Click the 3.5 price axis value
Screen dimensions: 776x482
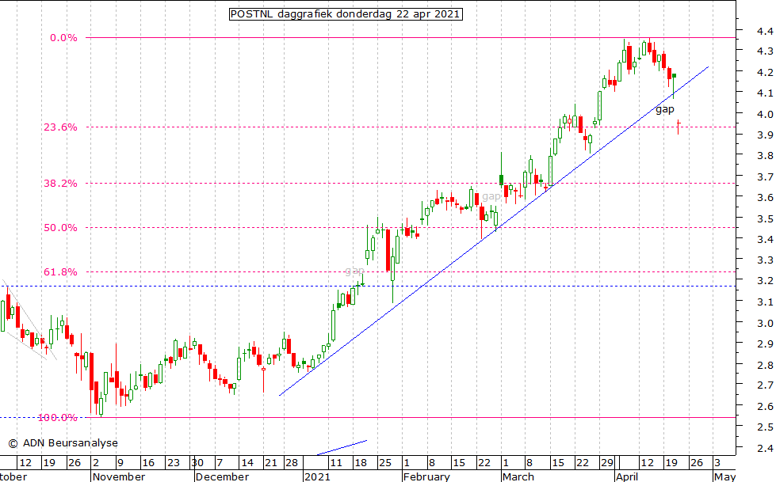click(765, 219)
